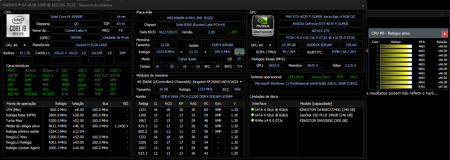Click the PNY RTX 4070 Ti SUPER field

[321, 17]
